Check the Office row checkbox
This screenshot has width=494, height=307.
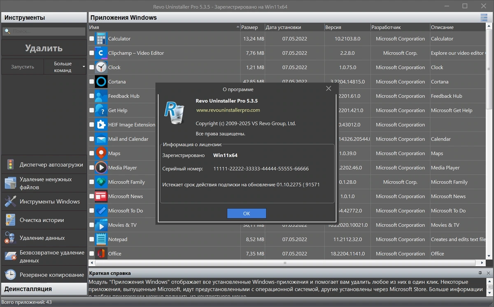pyautogui.click(x=92, y=253)
